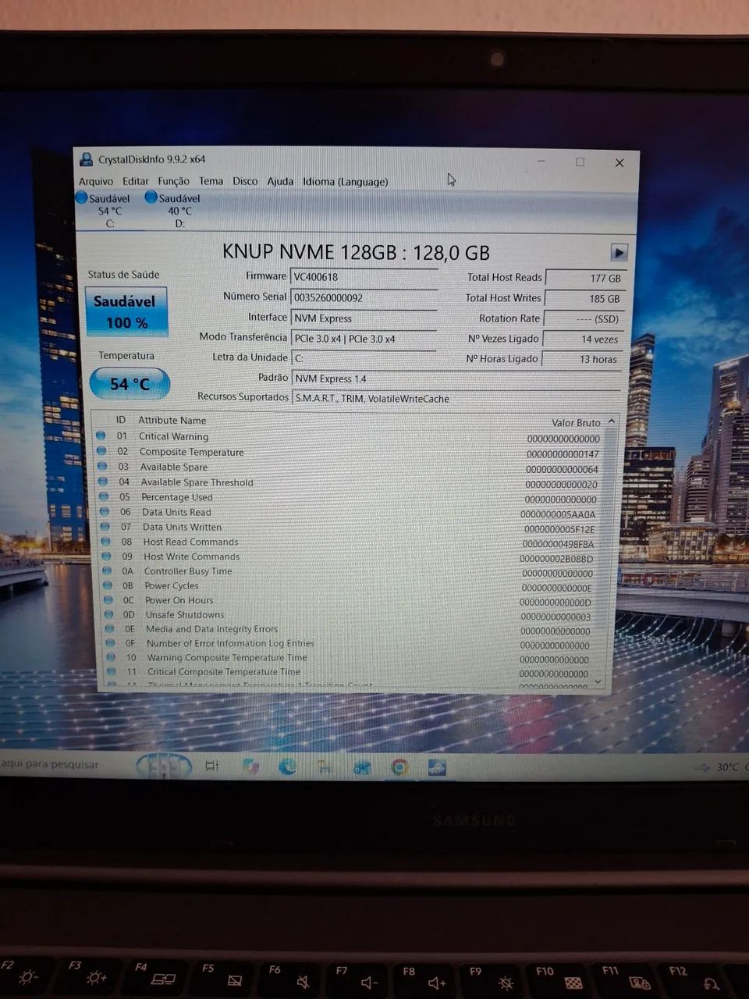Open the Disco menu
This screenshot has width=749, height=999.
click(x=245, y=181)
